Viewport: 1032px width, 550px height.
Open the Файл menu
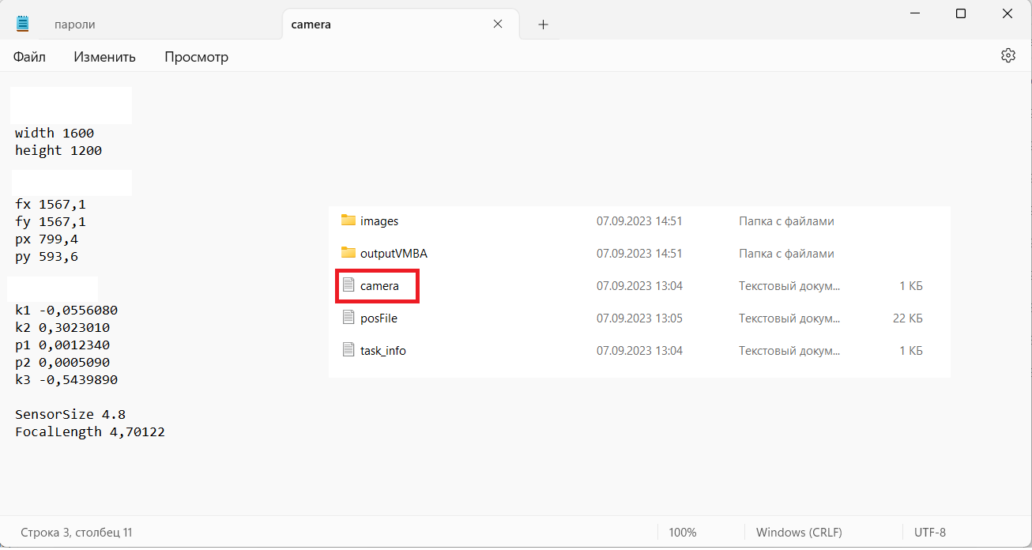coord(29,57)
